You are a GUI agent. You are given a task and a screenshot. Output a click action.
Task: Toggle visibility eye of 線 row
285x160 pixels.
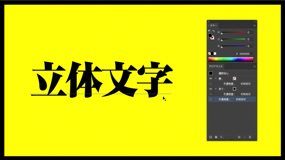211,79
